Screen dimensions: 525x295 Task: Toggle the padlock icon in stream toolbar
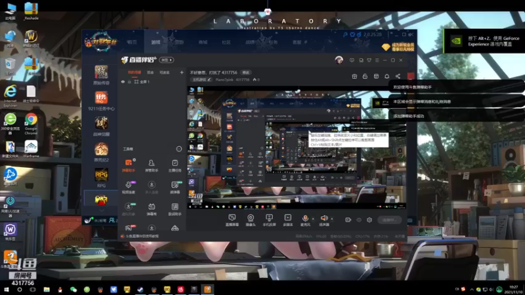click(x=365, y=76)
